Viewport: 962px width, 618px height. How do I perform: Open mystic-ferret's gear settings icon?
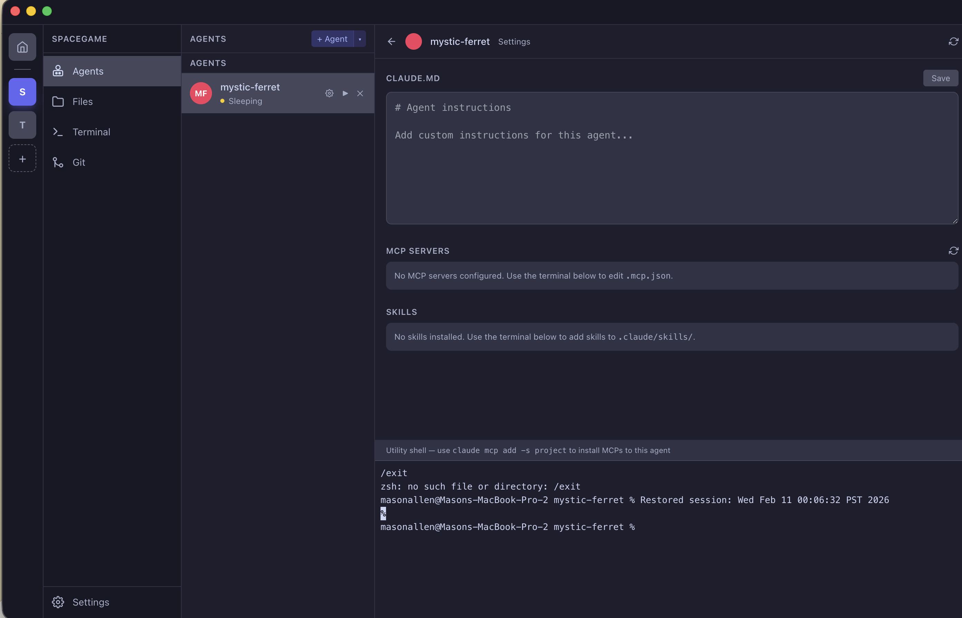click(x=329, y=93)
